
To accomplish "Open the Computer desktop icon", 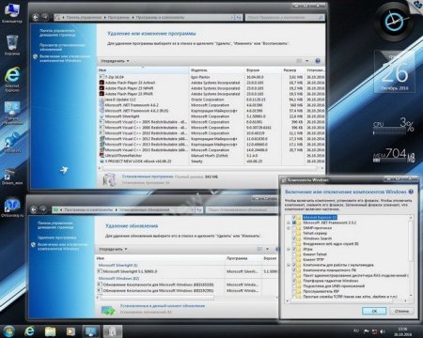I will pos(12,13).
